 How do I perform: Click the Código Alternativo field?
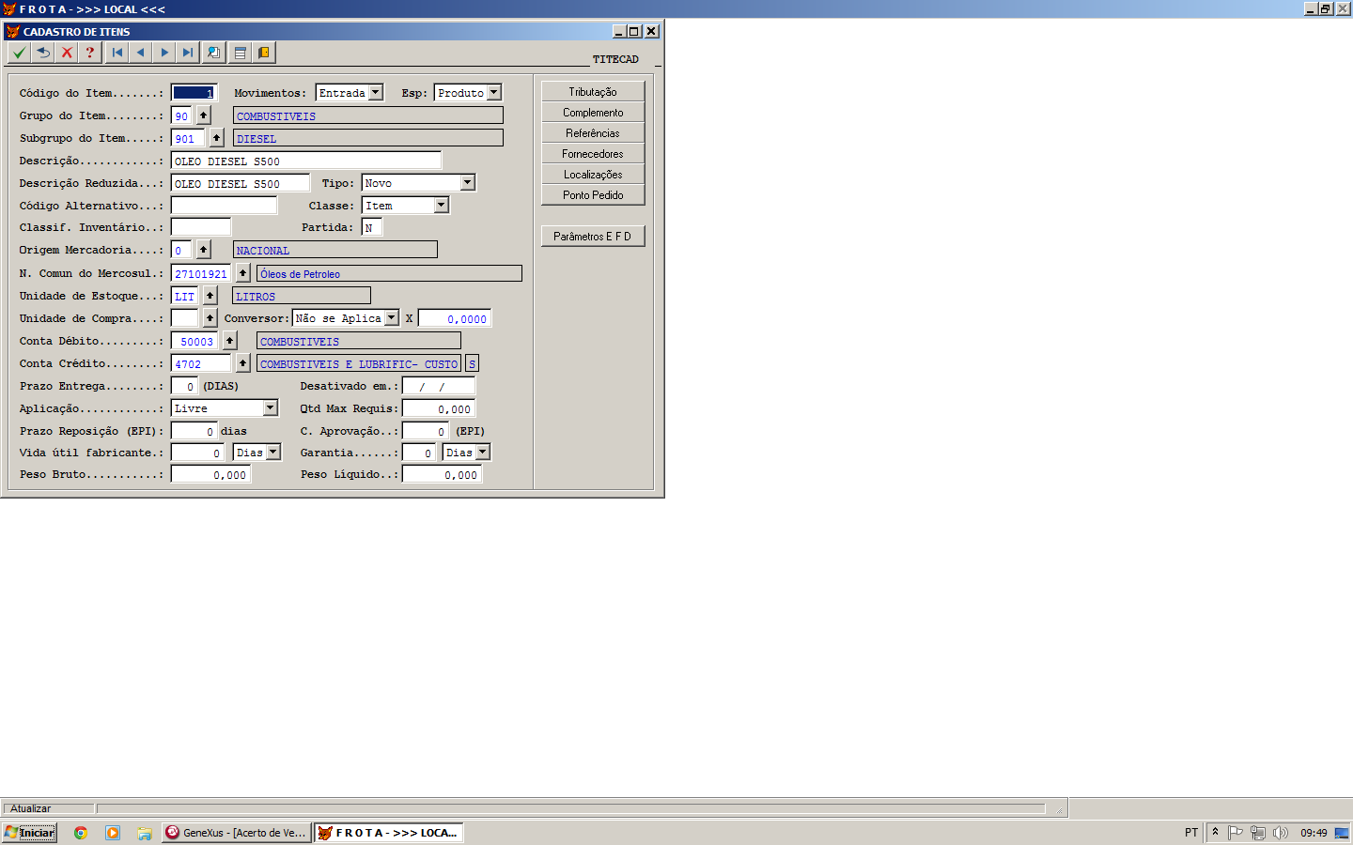click(225, 206)
